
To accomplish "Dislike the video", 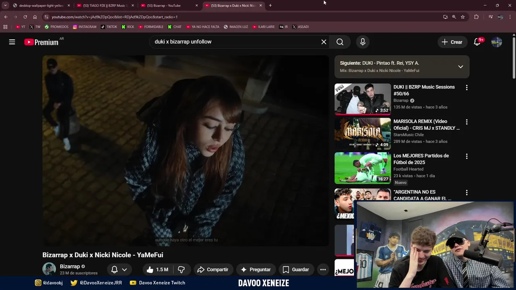I will 181,269.
